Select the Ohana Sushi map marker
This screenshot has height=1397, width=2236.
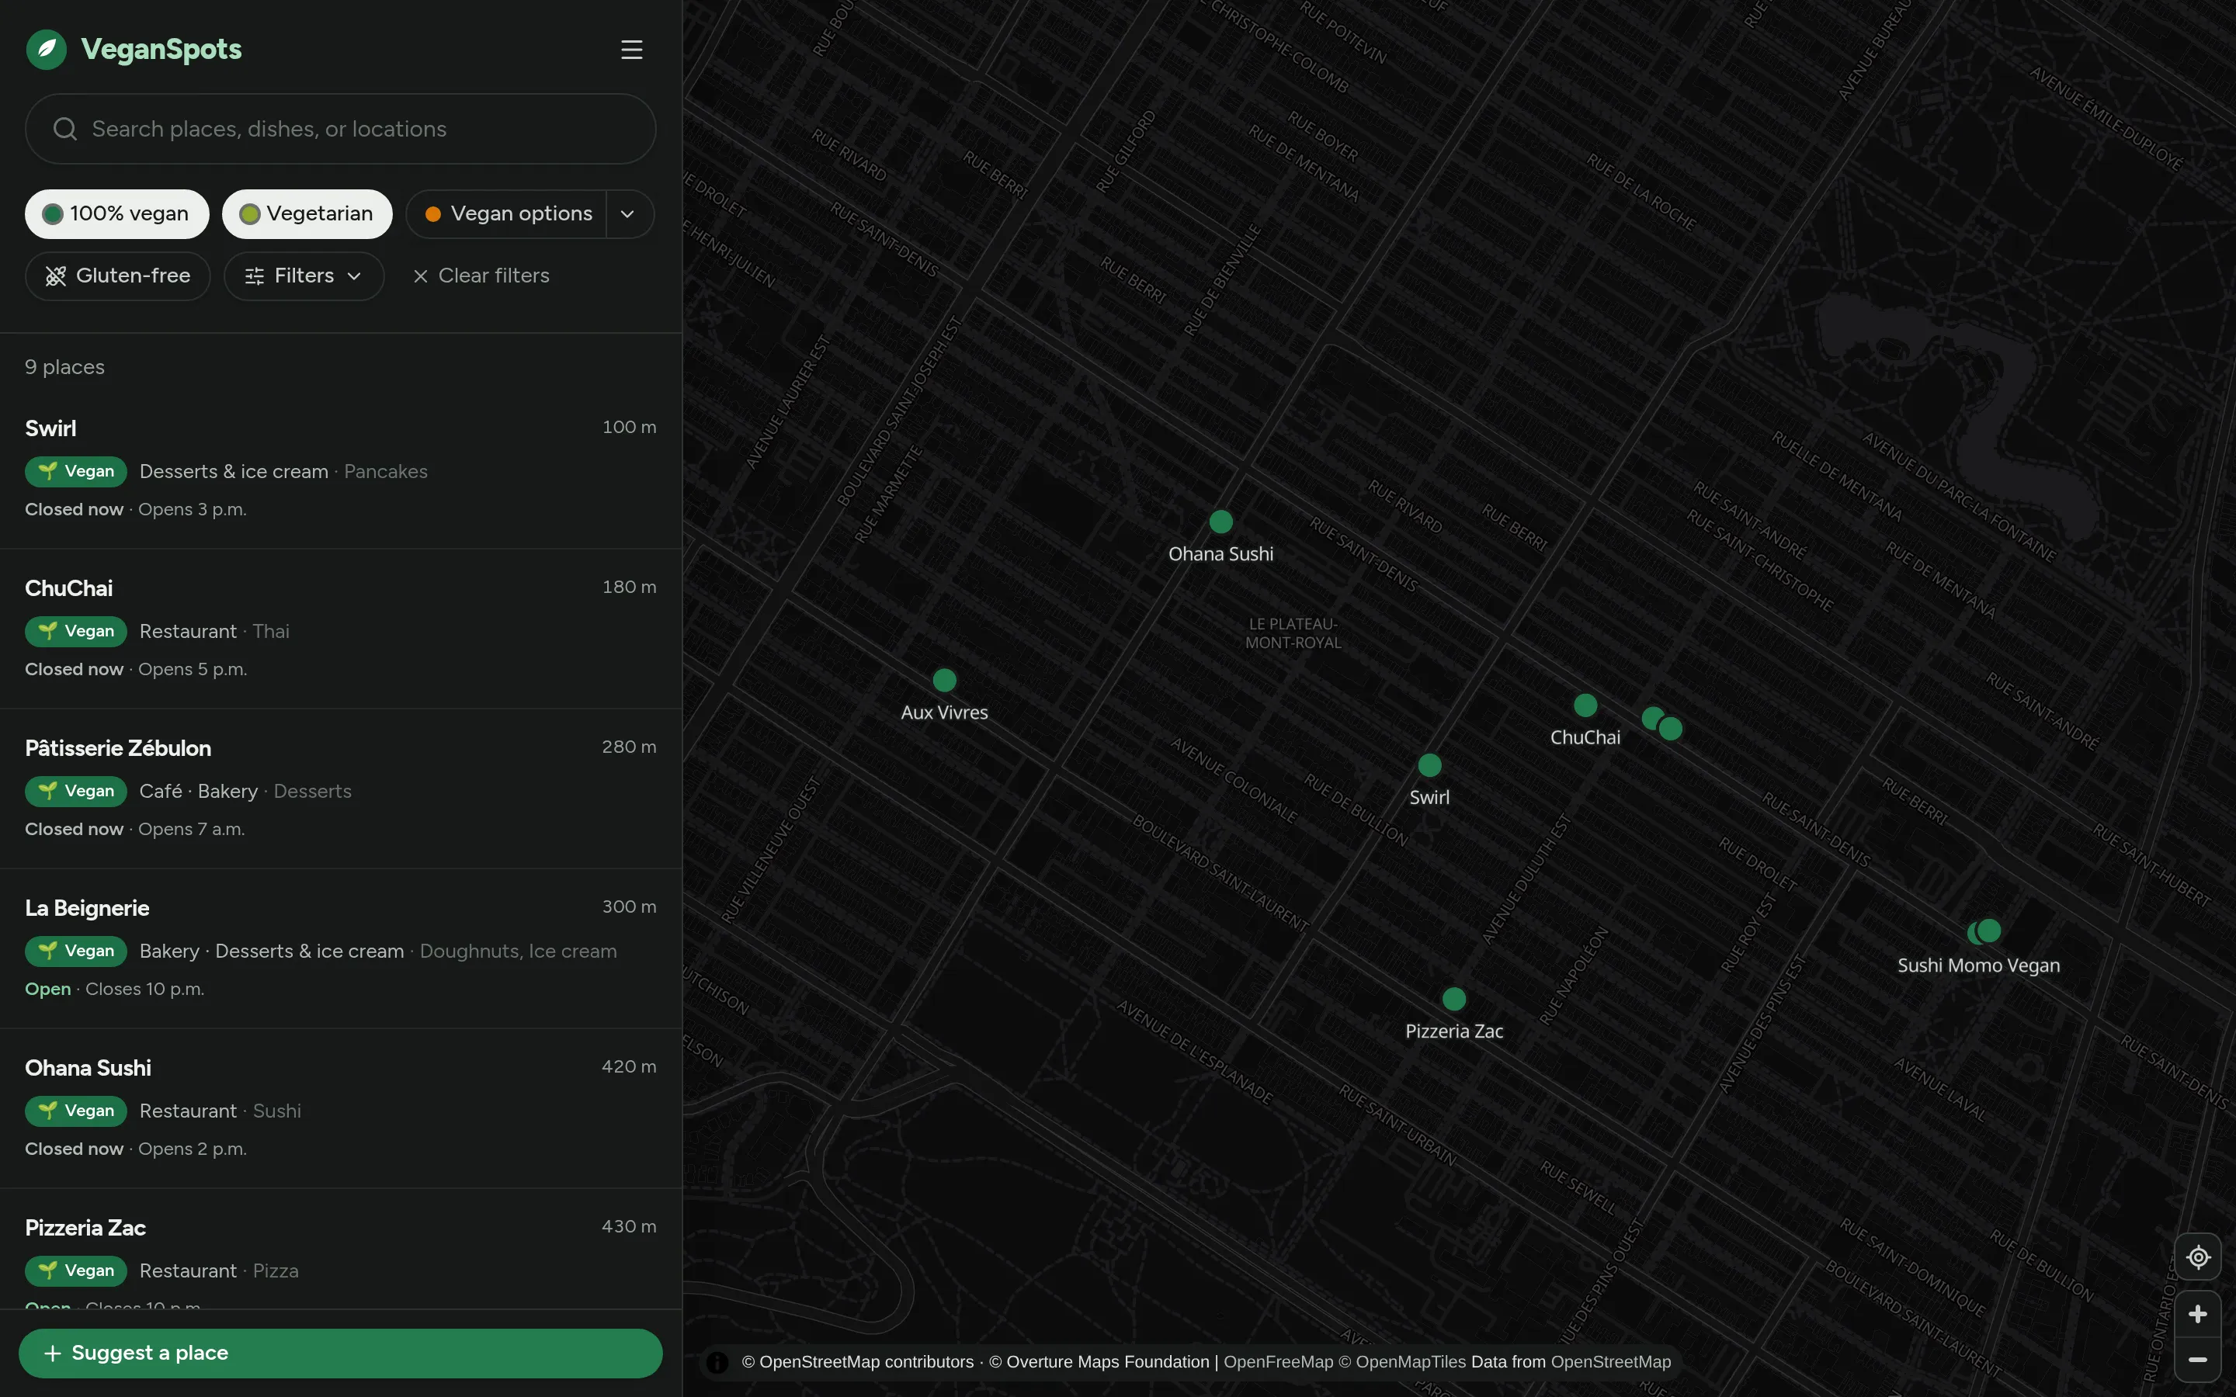point(1220,522)
